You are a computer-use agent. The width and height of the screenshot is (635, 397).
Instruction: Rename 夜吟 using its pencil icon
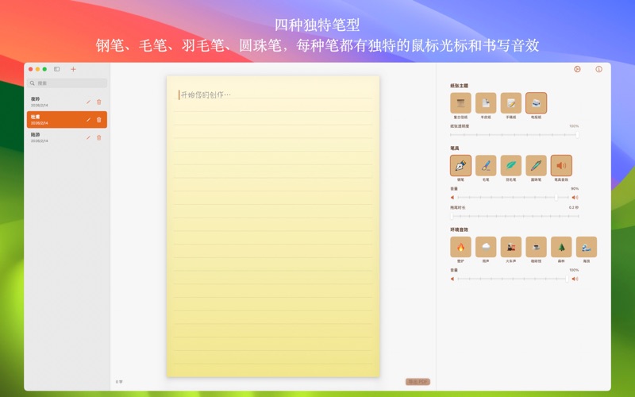click(88, 102)
